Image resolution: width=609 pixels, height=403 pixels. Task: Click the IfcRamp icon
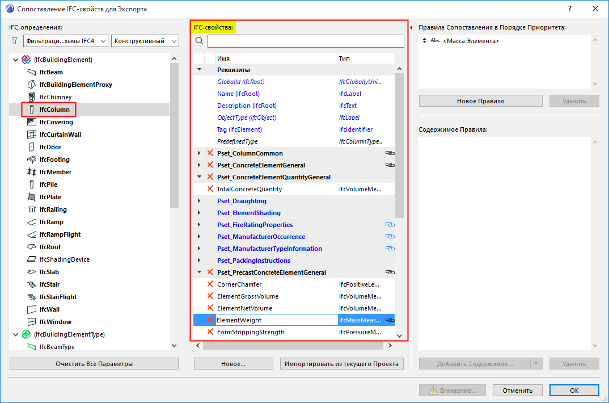[x=31, y=222]
